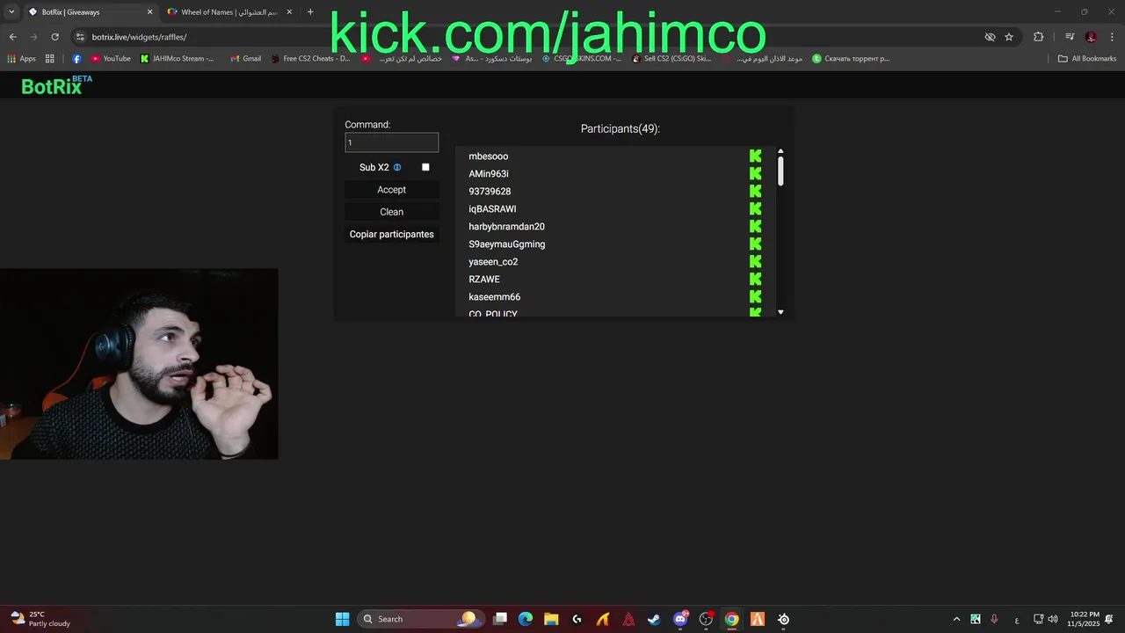Click the BotRix BETA logo

[x=56, y=85]
